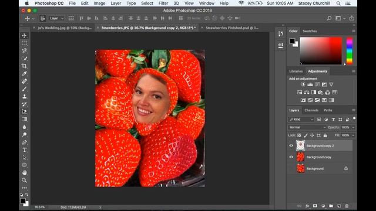Open the Layers panel options menu

coord(354,110)
